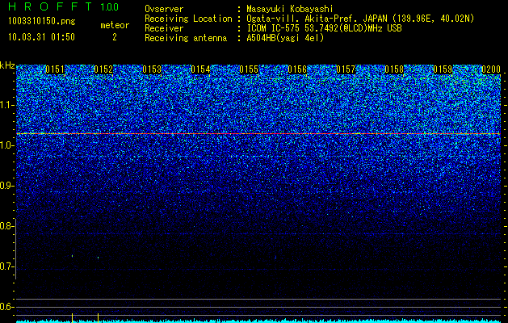Click the 0159 time label
The height and width of the screenshot is (323, 508).
[443, 69]
